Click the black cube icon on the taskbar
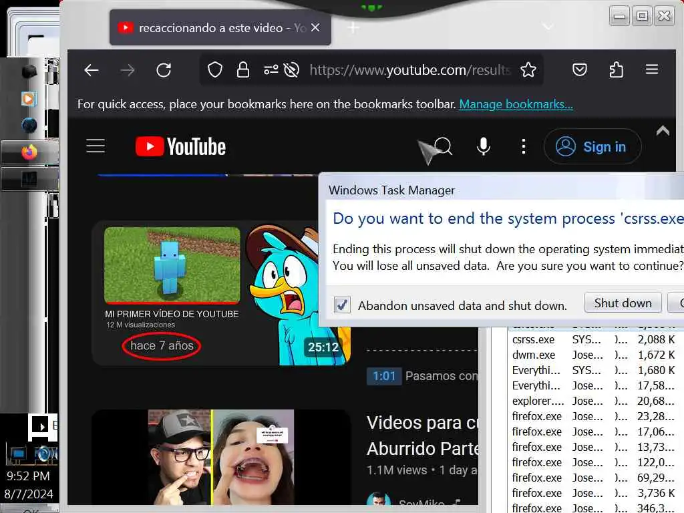The width and height of the screenshot is (684, 513). pyautogui.click(x=29, y=71)
